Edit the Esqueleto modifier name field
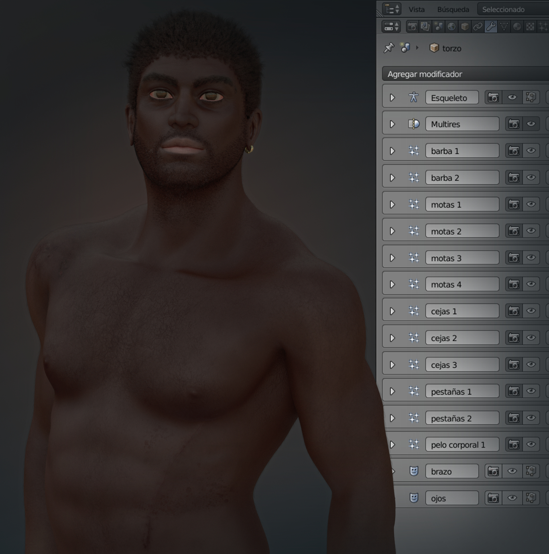This screenshot has height=554, width=549. point(452,98)
